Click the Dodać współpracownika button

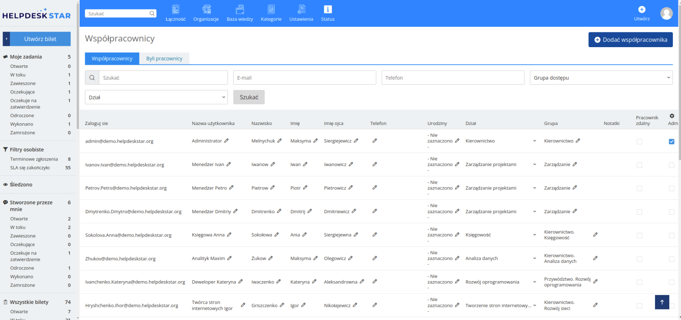630,40
